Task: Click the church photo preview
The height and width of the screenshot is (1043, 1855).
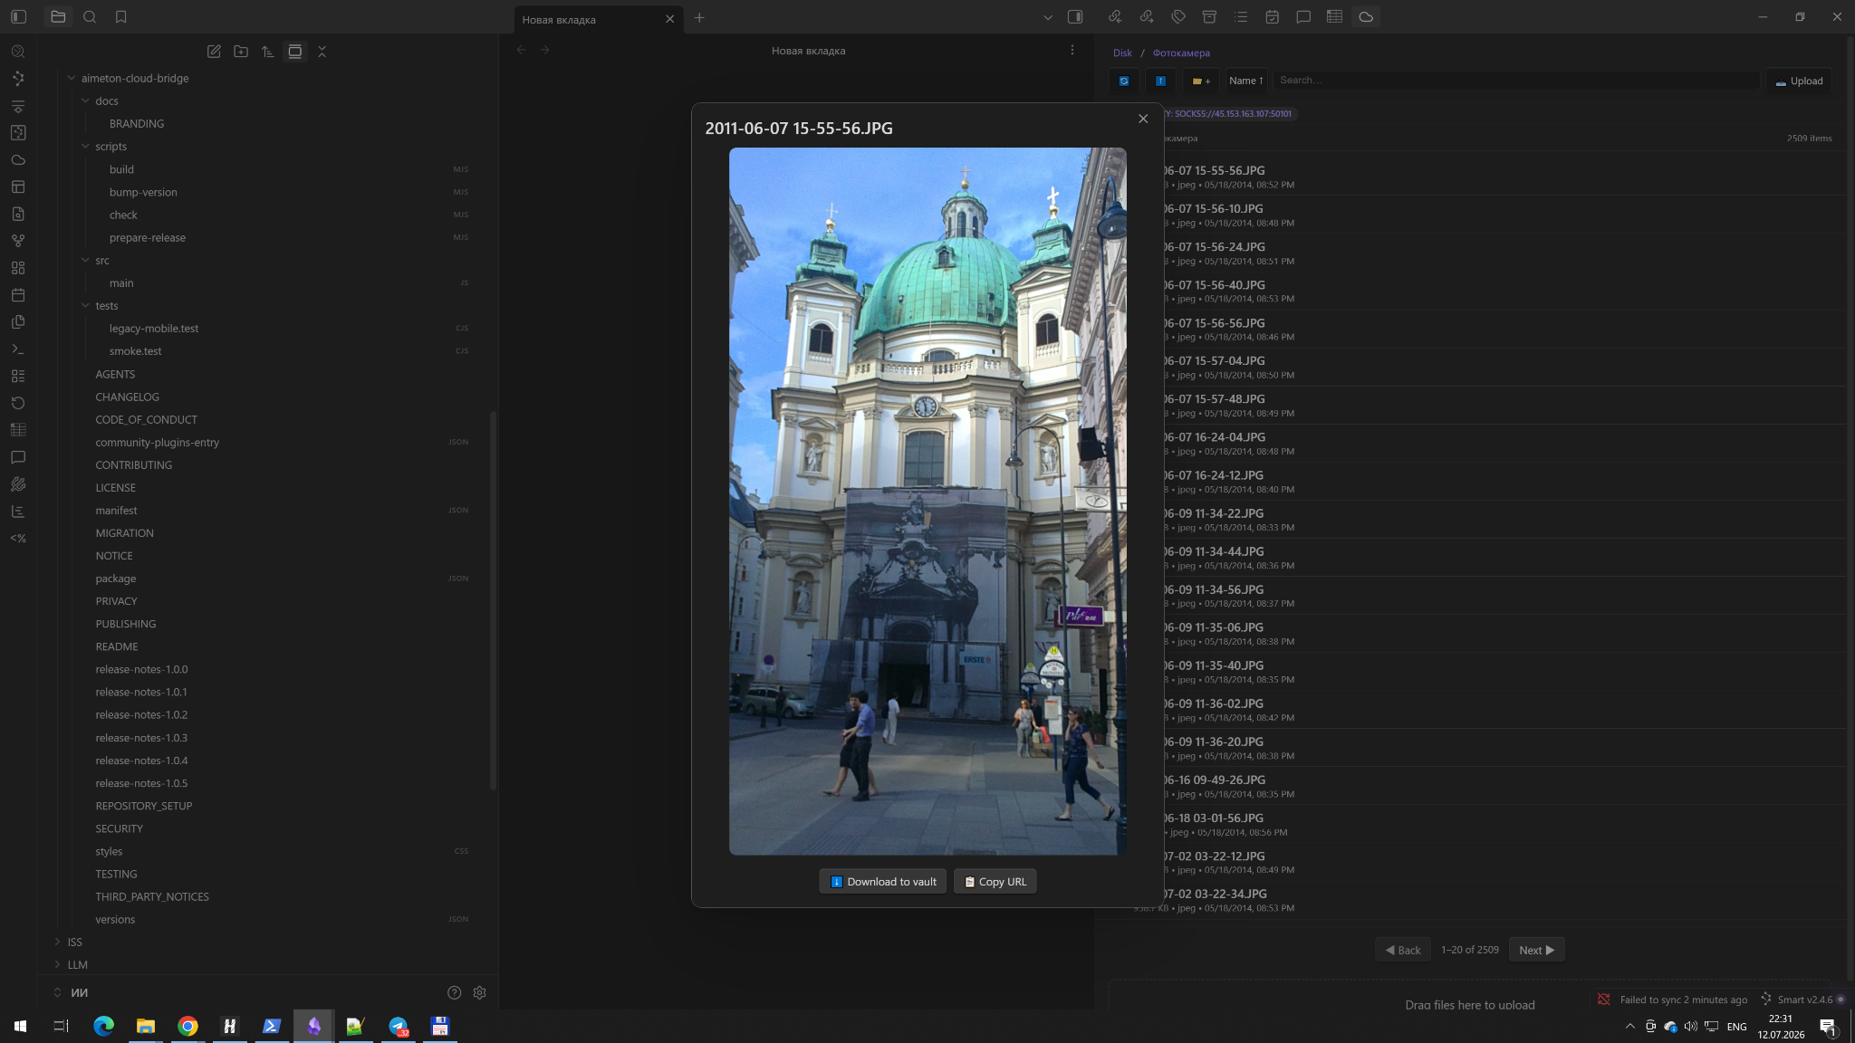Action: click(927, 501)
